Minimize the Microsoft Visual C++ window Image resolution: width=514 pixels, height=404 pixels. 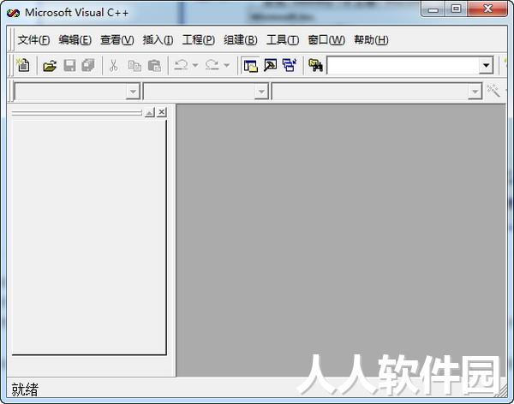click(433, 9)
